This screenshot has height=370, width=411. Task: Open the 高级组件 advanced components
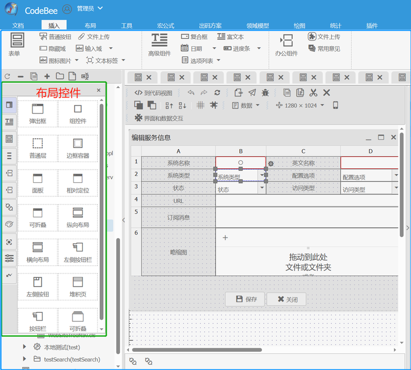[x=159, y=45]
